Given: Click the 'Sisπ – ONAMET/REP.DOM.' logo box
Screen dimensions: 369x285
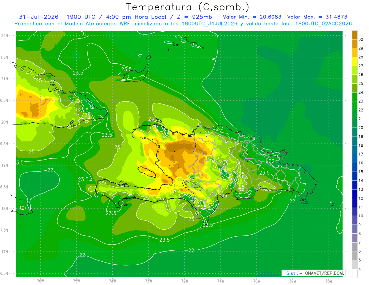Looking at the screenshot, I should coord(314,273).
